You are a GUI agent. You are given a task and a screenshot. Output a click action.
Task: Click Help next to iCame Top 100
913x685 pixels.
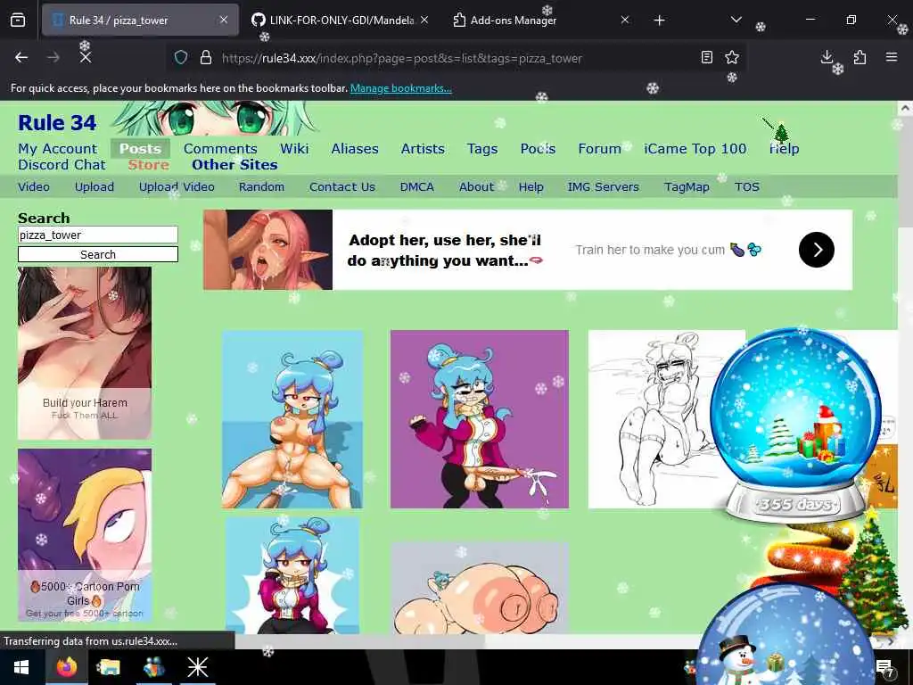(784, 149)
